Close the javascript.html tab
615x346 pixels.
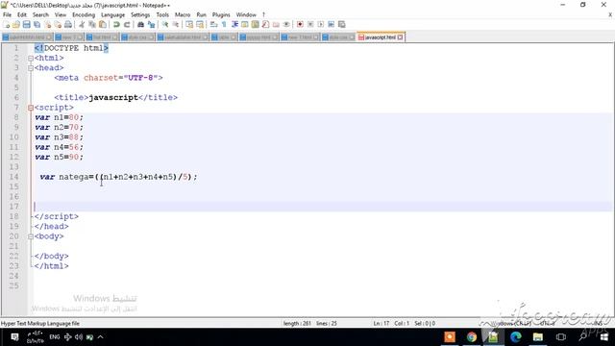pos(400,37)
